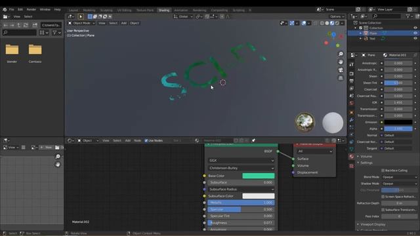Open the Window menu
This screenshot has height=236, width=420.
(45, 9)
